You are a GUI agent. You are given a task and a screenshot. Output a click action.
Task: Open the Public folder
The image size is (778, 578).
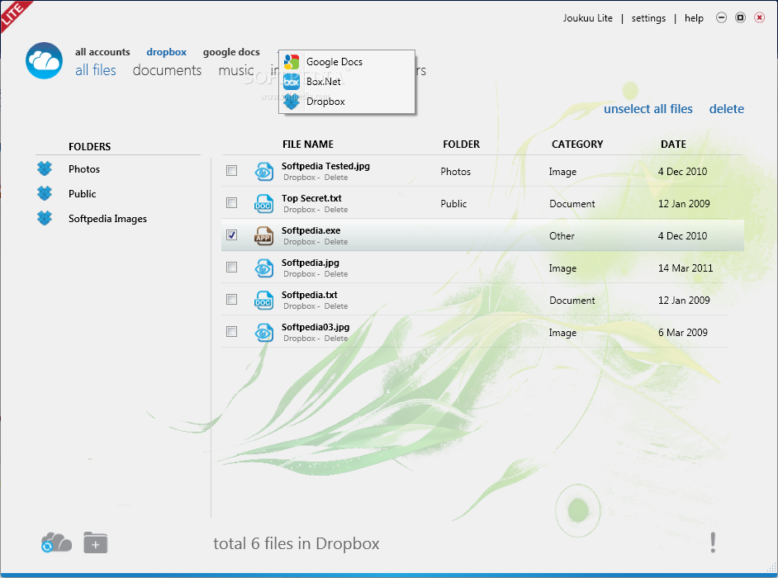tap(82, 193)
